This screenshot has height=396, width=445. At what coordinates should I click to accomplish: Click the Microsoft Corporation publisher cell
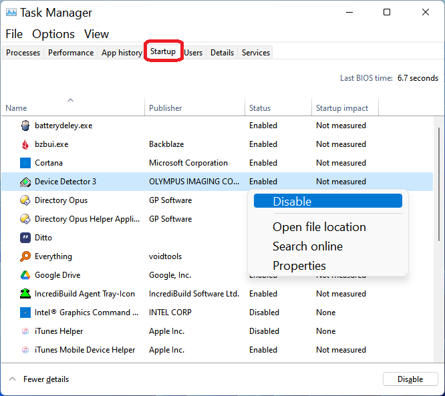188,163
